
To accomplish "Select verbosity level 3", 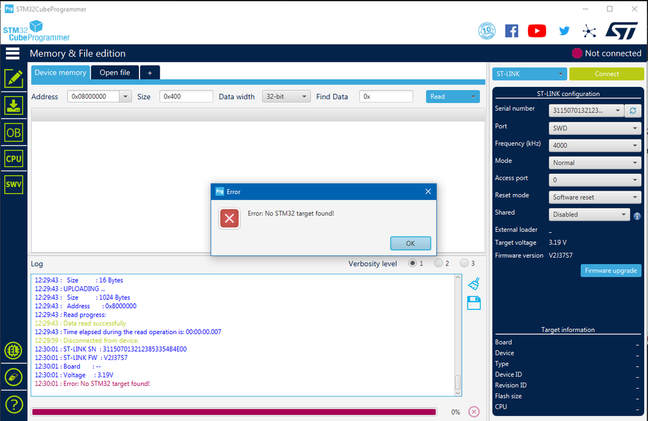I will pos(464,263).
